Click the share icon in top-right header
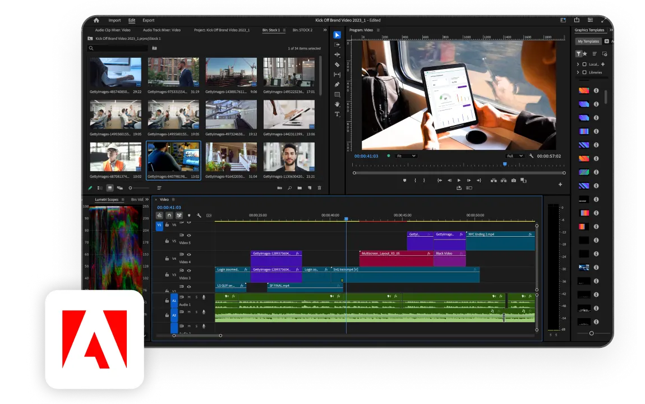The image size is (645, 404). point(577,20)
